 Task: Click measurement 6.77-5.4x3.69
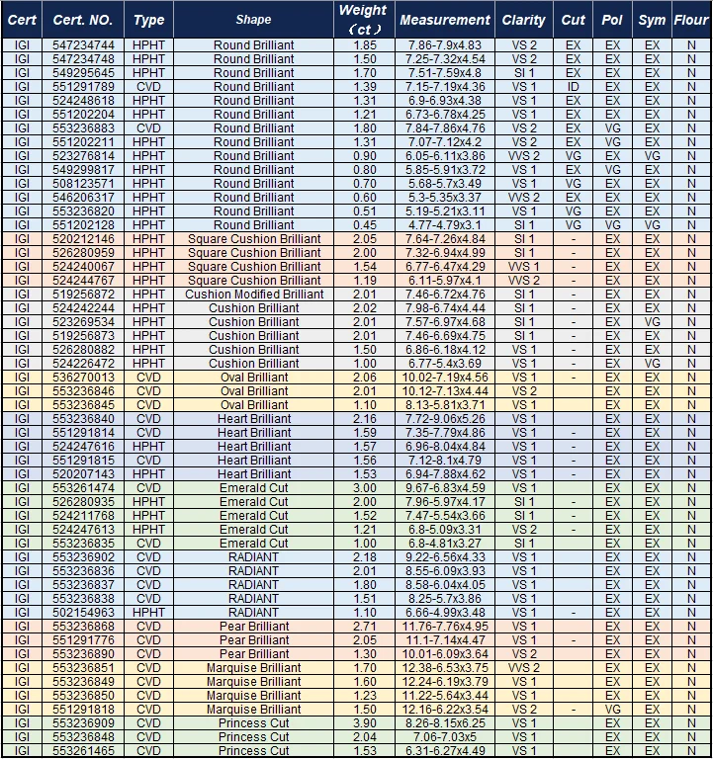tap(445, 364)
